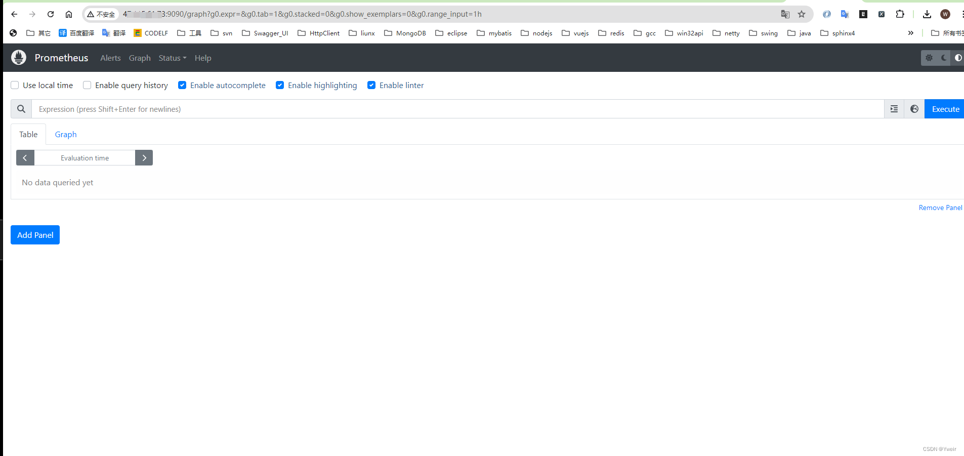Open the Swagger_UI bookmark folder
Screen dimensions: 964x456
tap(265, 33)
